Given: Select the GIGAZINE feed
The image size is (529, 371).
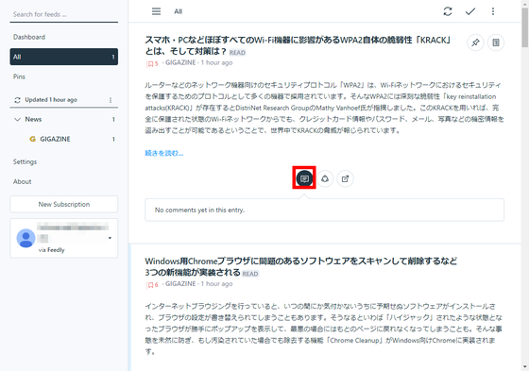Looking at the screenshot, I should pos(55,139).
